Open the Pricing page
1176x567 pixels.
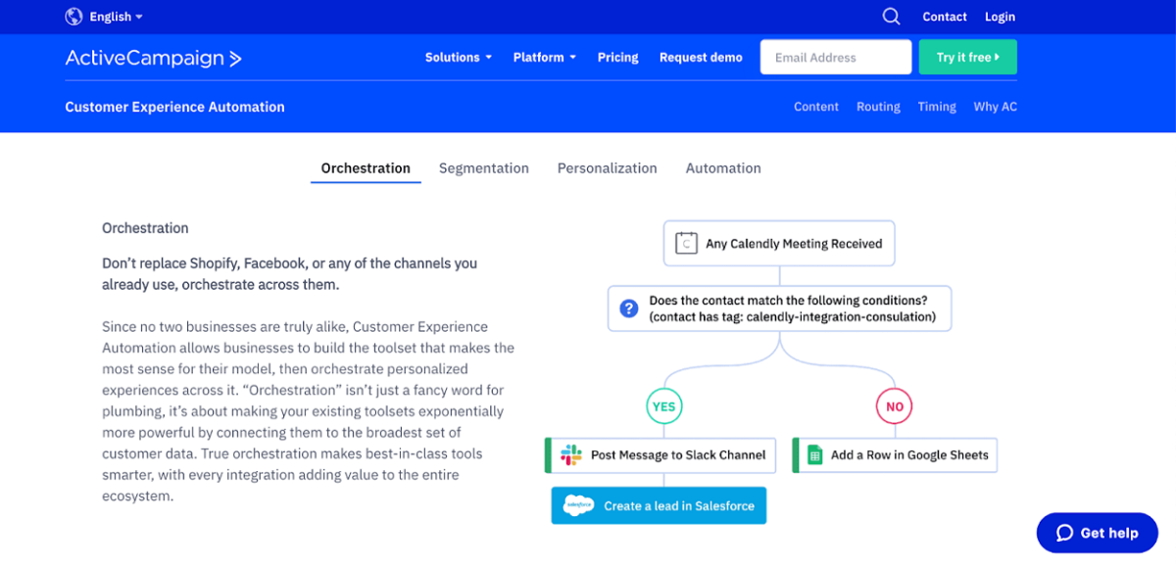(617, 57)
